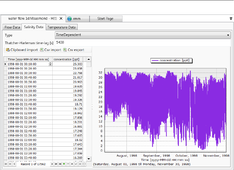Go to previous page of records
Viewport: 234px width, 170px height.
(10, 164)
